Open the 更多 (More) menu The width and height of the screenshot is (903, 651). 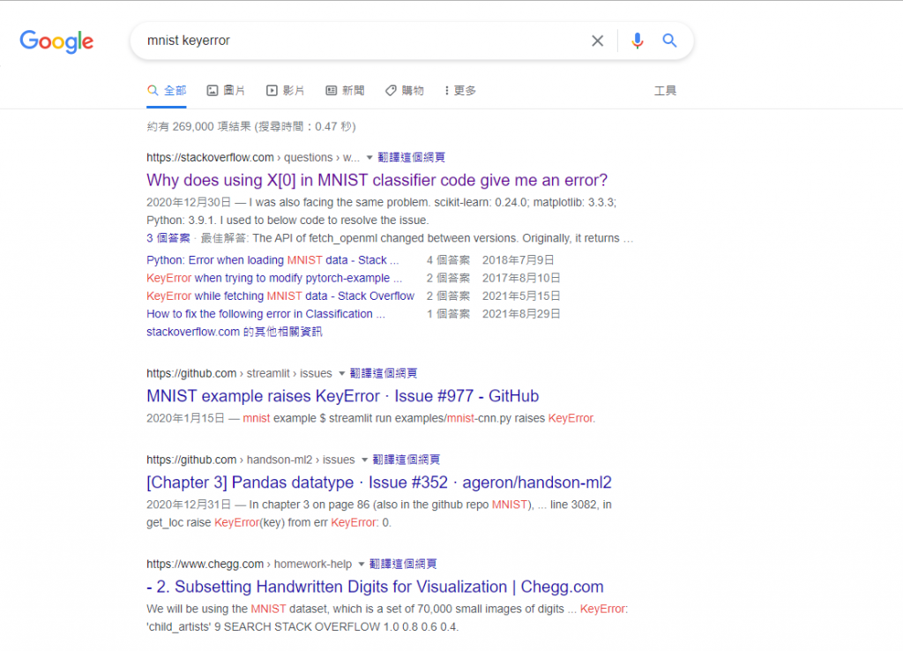[x=460, y=91]
